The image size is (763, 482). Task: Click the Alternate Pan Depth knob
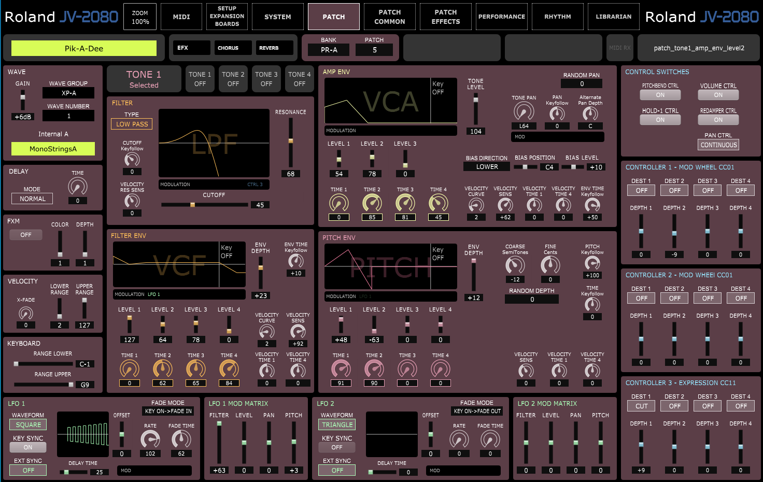click(590, 113)
